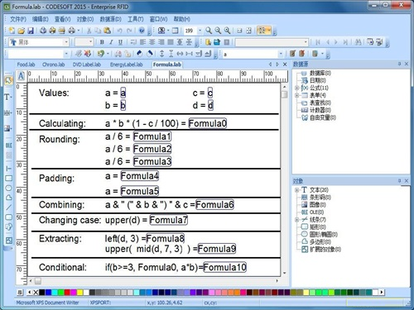Close the document tab with X button
This screenshot has height=310, width=414.
coord(285,64)
